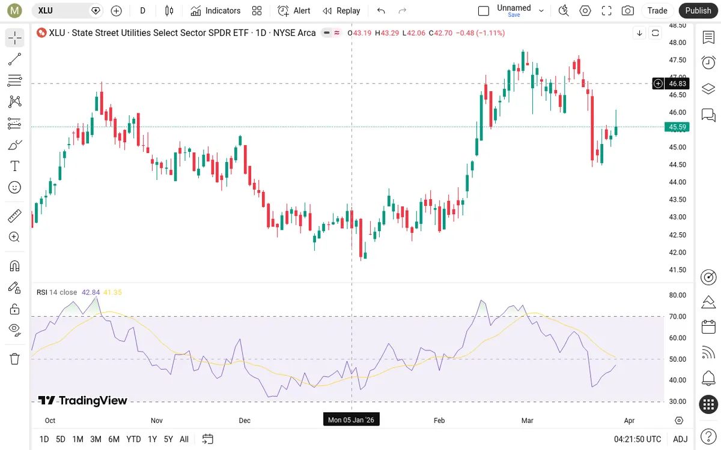
Task: Take a chart snapshot with camera
Action: (x=628, y=11)
